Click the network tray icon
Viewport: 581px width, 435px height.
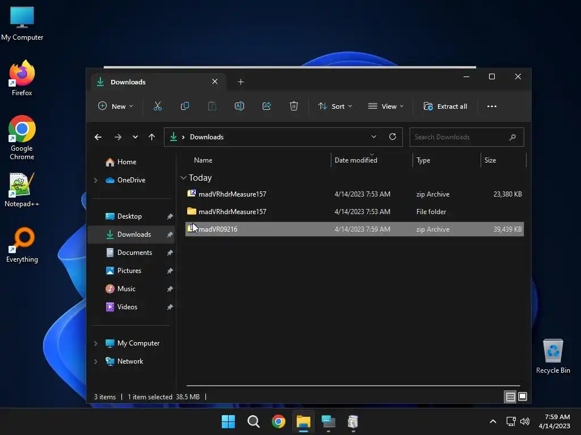point(511,421)
